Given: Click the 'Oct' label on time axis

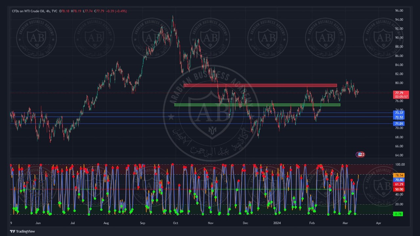Looking at the screenshot, I should (x=176, y=223).
